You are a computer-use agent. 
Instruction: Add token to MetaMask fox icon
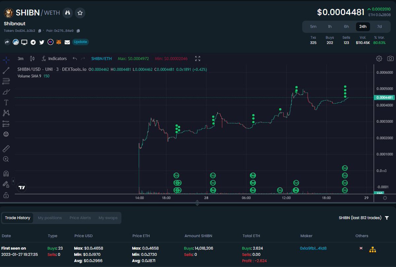[59, 42]
